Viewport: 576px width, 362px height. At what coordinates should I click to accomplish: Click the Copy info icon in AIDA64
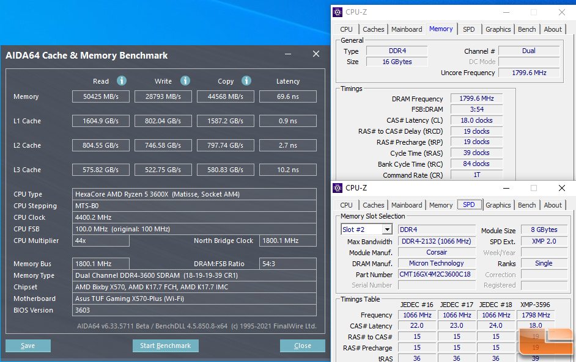(246, 81)
